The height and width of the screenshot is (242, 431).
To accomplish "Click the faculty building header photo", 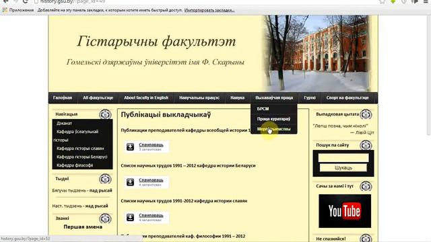I will pos(316,54).
